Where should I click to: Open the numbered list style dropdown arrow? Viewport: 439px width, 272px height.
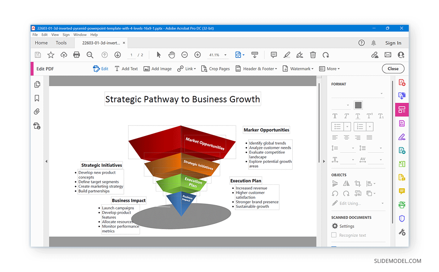370,127
